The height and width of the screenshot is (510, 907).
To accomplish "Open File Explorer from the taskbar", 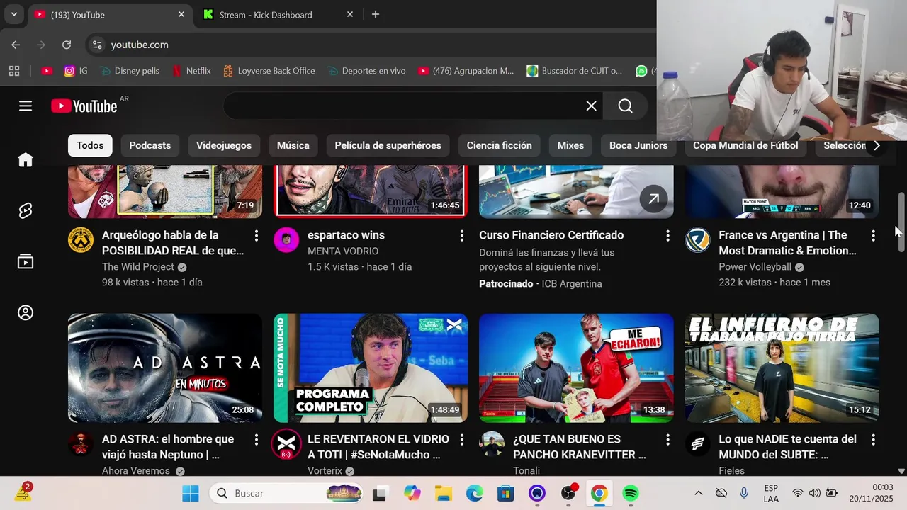I will [444, 493].
